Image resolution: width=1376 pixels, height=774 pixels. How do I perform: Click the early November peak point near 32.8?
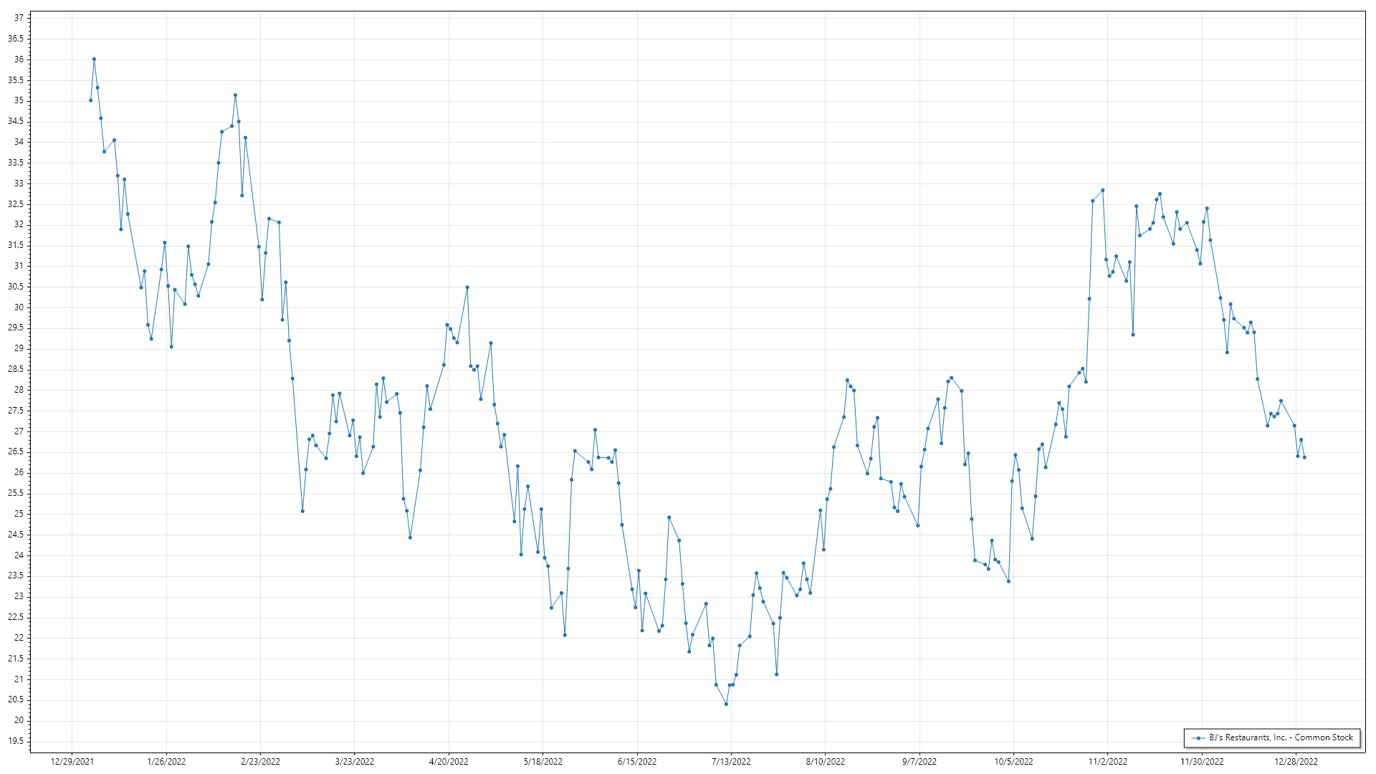(1103, 190)
